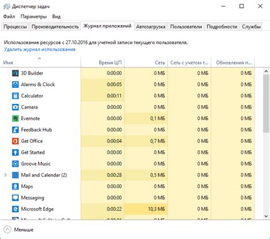Click the Feedback Hub app icon
Image resolution: width=270 pixels, height=239 pixels.
coord(15,130)
